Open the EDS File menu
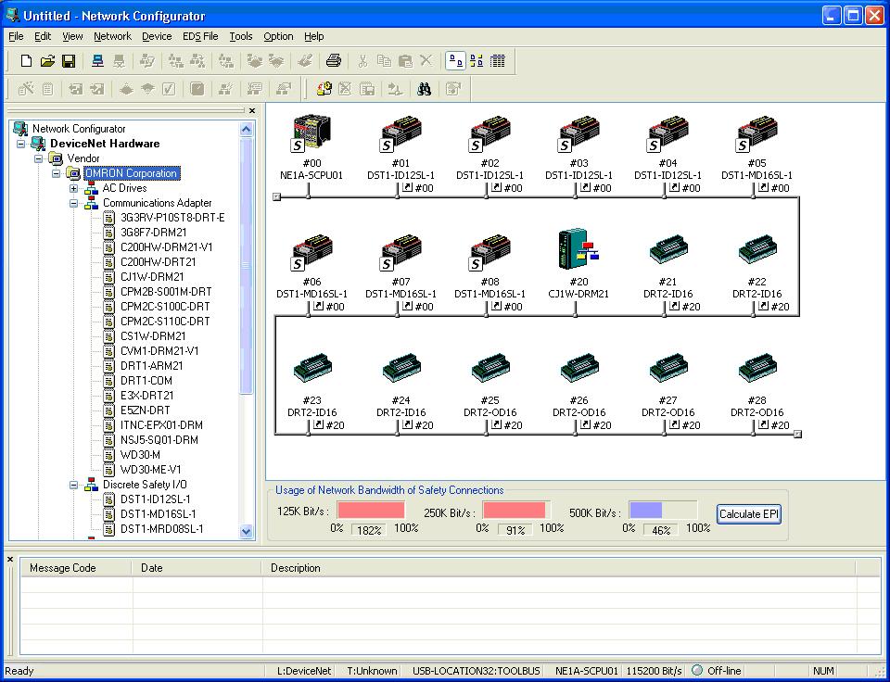This screenshot has height=682, width=890. pyautogui.click(x=200, y=36)
